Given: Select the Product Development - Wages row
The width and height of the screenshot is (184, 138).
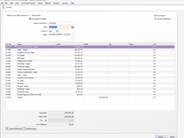Looking at the screenshot, I should pos(90,47).
